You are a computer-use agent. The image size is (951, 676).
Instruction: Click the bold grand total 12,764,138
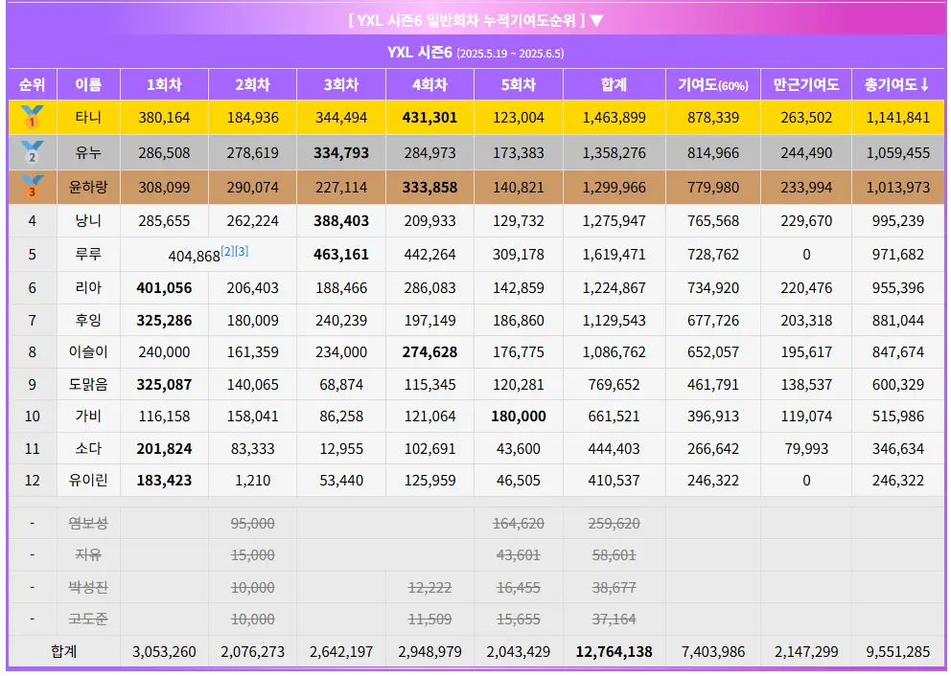click(614, 652)
